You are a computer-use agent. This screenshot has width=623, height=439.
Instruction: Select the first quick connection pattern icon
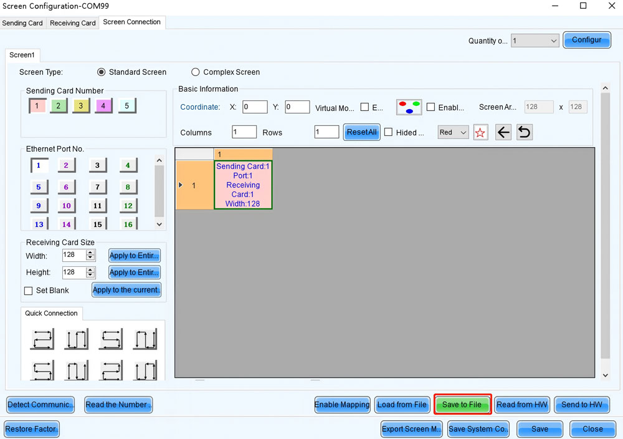click(42, 339)
